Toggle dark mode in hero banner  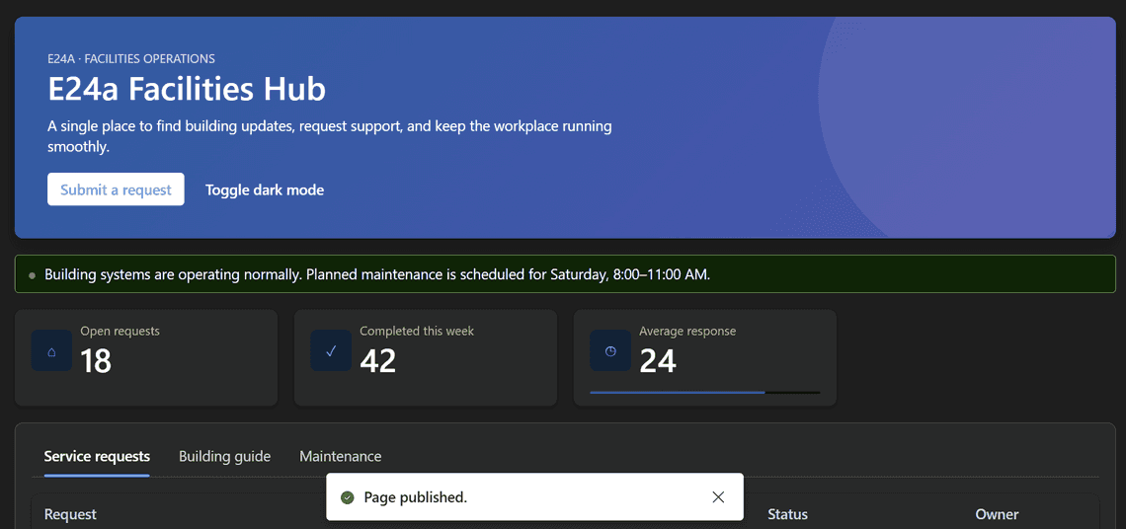click(265, 190)
